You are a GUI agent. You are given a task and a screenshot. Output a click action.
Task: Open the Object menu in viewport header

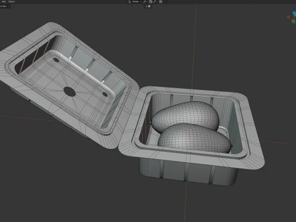12,1
